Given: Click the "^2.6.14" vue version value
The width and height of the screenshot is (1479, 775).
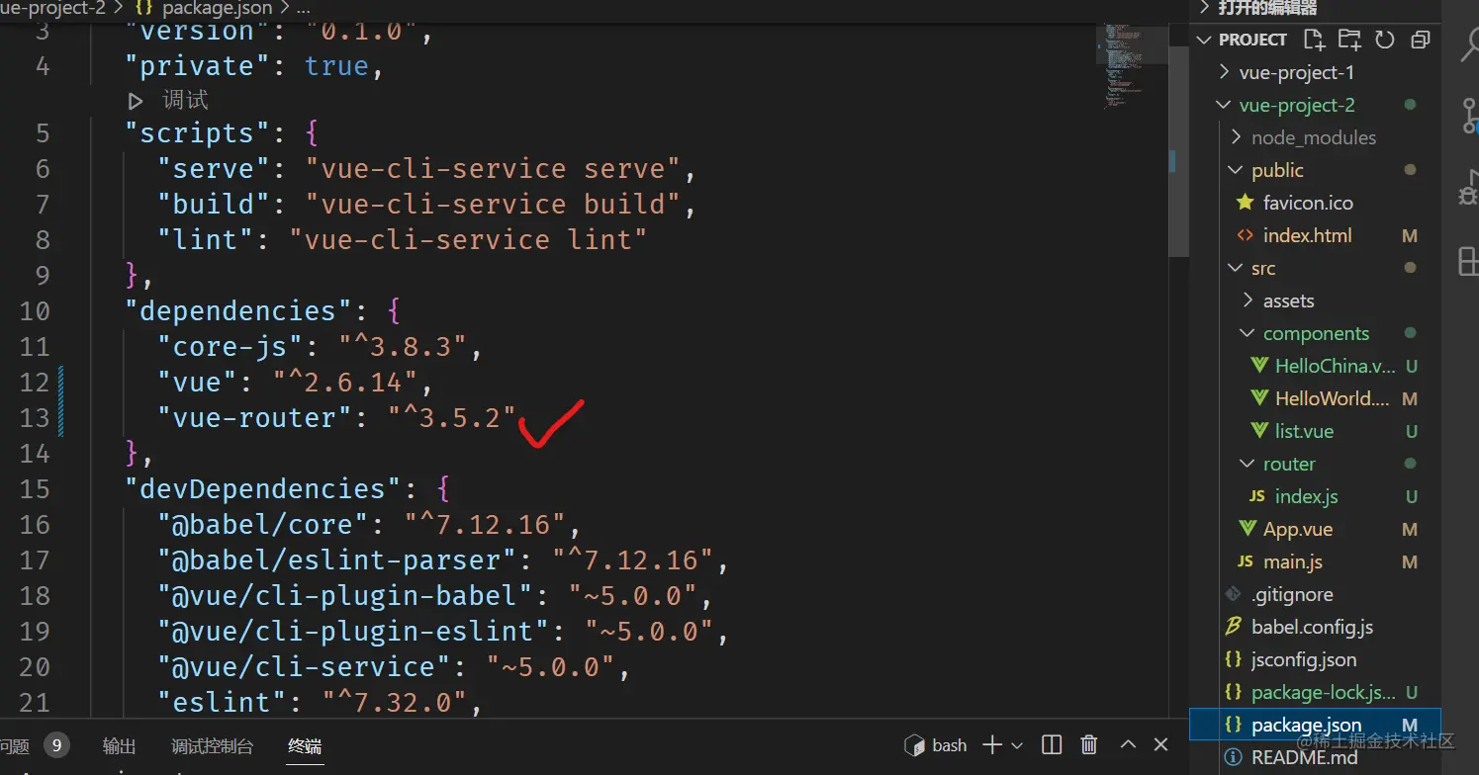Looking at the screenshot, I should [344, 382].
